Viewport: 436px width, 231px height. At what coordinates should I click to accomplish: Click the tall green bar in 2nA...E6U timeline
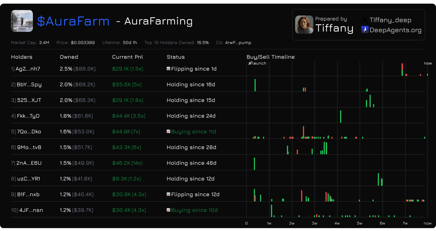[254, 163]
